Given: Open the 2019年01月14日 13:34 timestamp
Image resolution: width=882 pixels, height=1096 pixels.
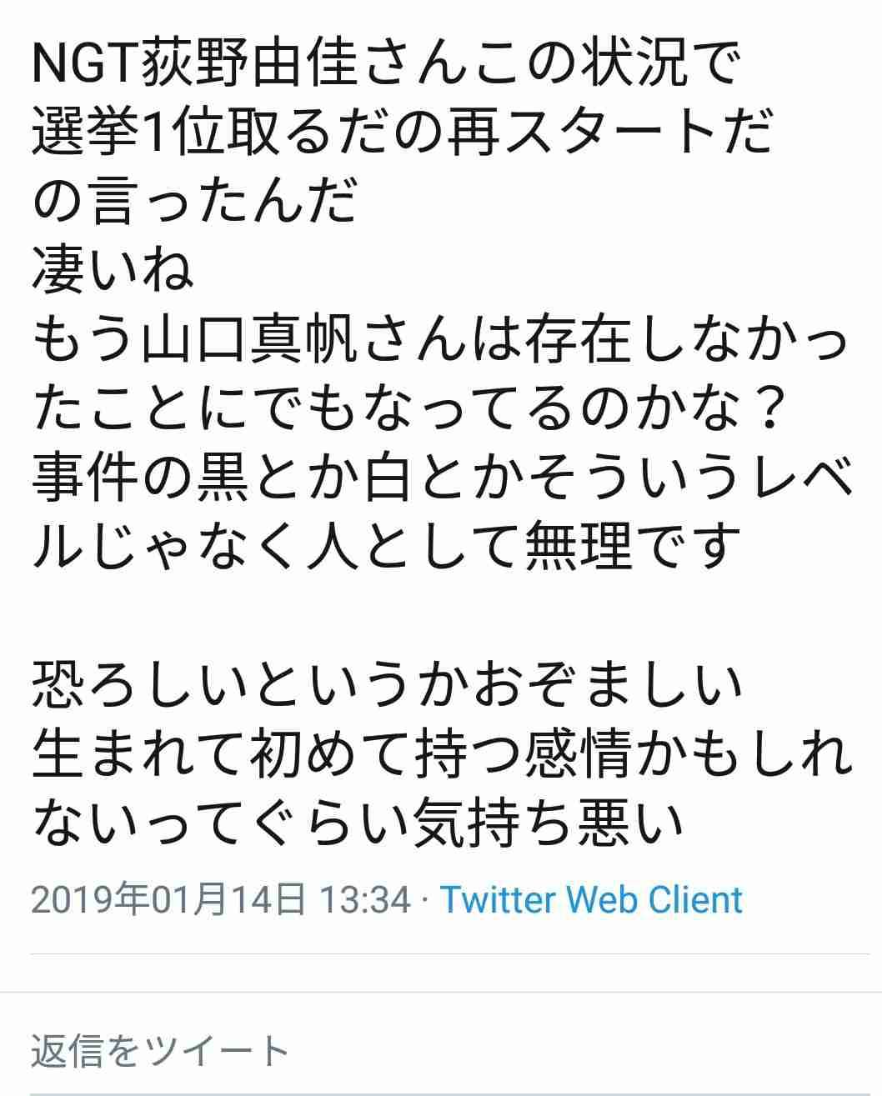Looking at the screenshot, I should point(222,900).
